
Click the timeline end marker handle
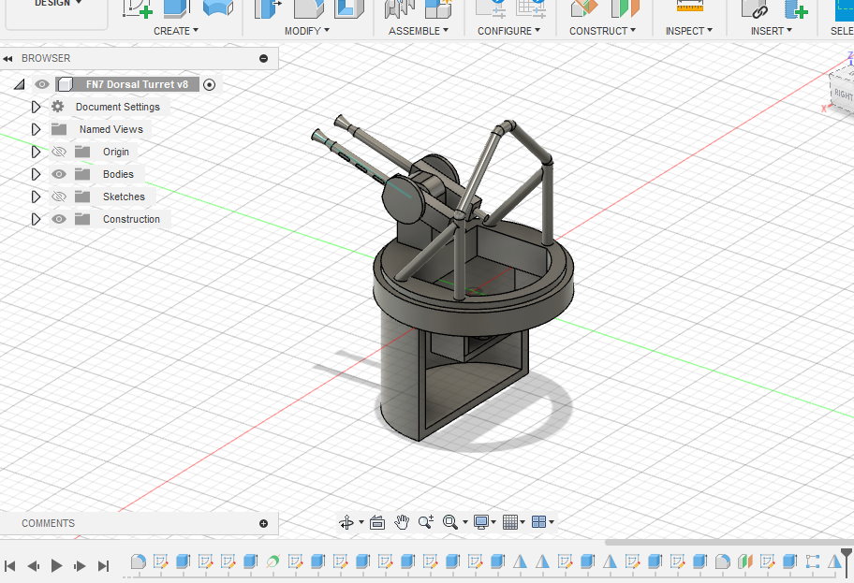point(846,551)
